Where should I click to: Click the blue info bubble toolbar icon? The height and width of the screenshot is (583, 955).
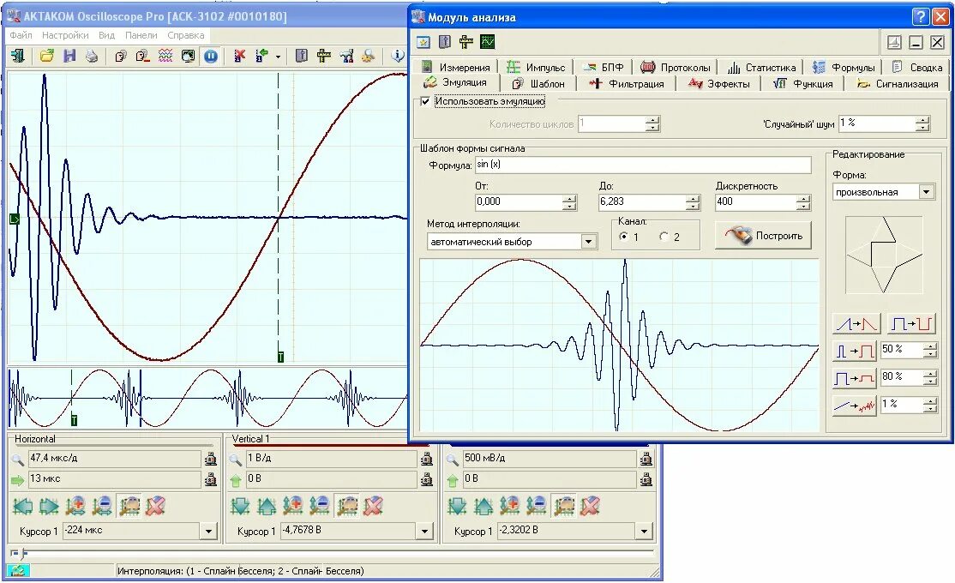398,56
